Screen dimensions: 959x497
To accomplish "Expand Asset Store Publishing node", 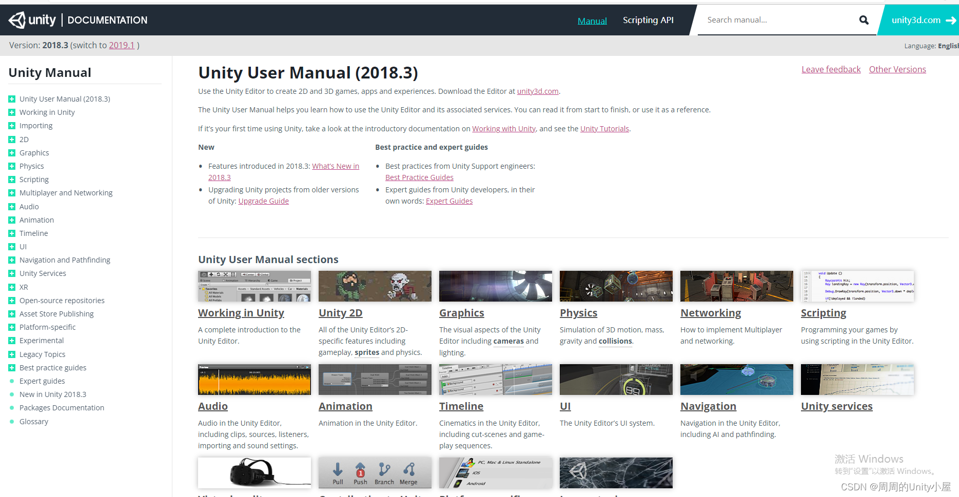I will pyautogui.click(x=12, y=314).
